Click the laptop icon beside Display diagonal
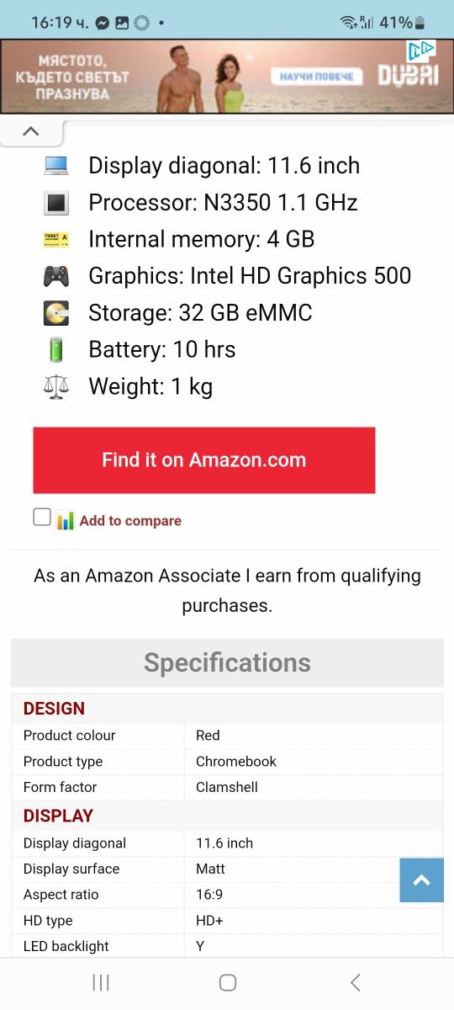The width and height of the screenshot is (454, 1010). pyautogui.click(x=56, y=166)
